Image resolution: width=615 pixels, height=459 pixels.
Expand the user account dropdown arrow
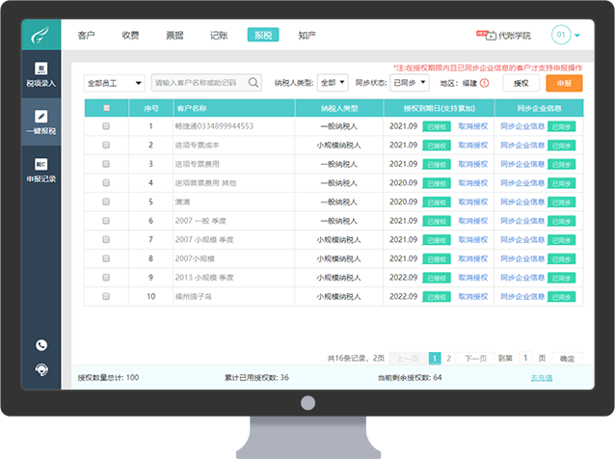click(577, 35)
